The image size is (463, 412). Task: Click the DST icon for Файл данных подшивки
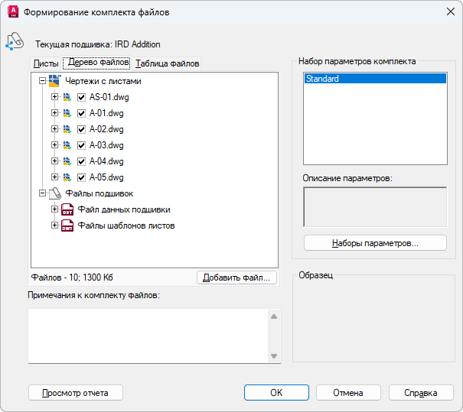pos(67,209)
